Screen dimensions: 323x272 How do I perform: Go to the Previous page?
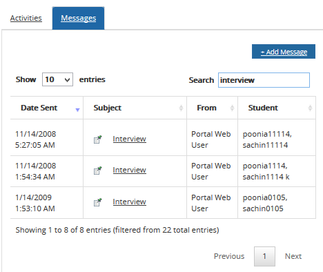click(229, 256)
